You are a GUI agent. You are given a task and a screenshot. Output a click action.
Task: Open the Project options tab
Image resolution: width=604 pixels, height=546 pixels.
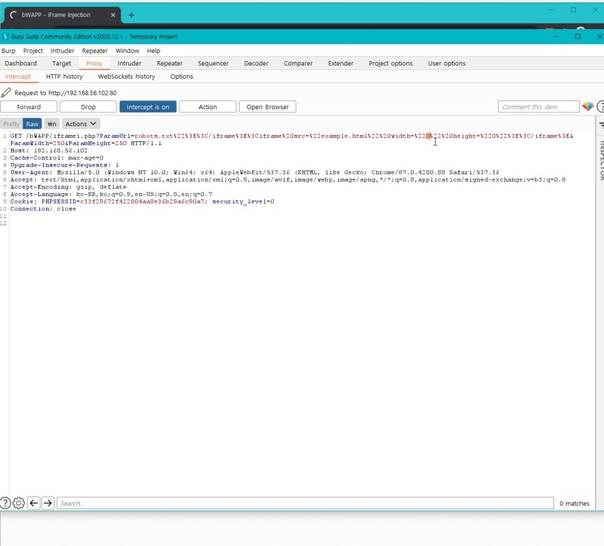click(x=391, y=64)
